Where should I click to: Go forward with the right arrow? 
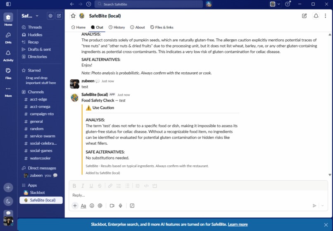click(80, 4)
